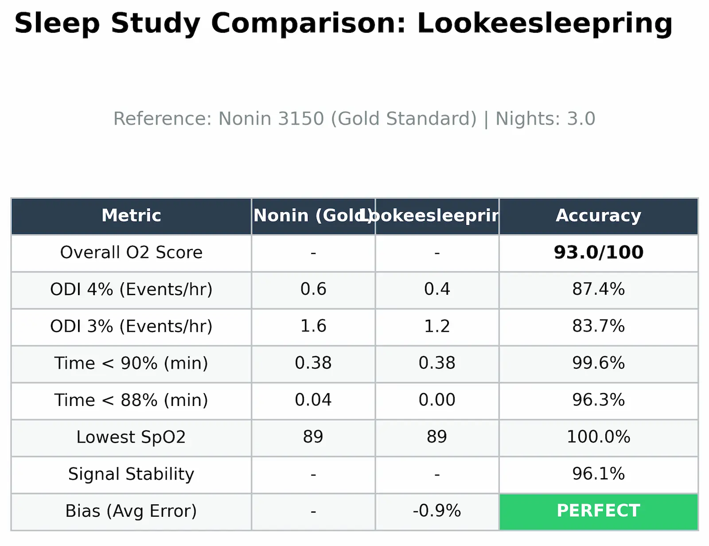Click the 99.6% accuracy value
Image resolution: width=709 pixels, height=546 pixels.
(x=598, y=363)
